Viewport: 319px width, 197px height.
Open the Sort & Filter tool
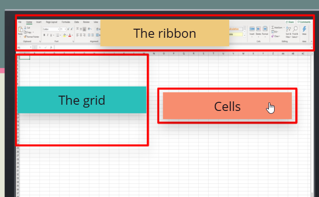288,30
